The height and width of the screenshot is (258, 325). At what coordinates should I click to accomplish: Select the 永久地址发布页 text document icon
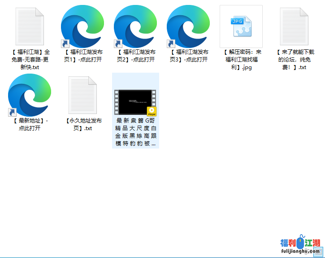tap(82, 95)
